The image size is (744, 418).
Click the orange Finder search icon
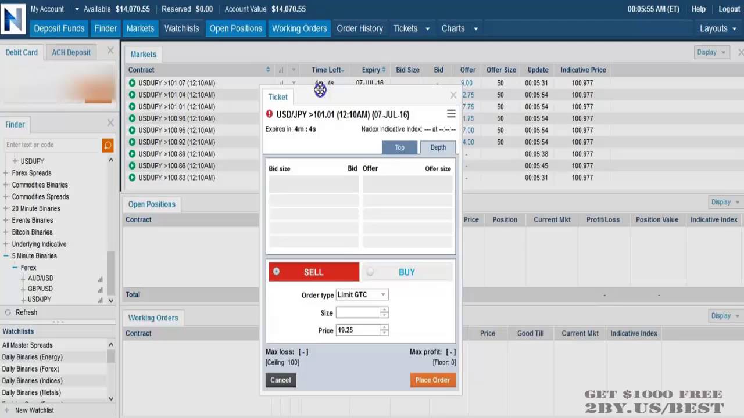tap(108, 145)
